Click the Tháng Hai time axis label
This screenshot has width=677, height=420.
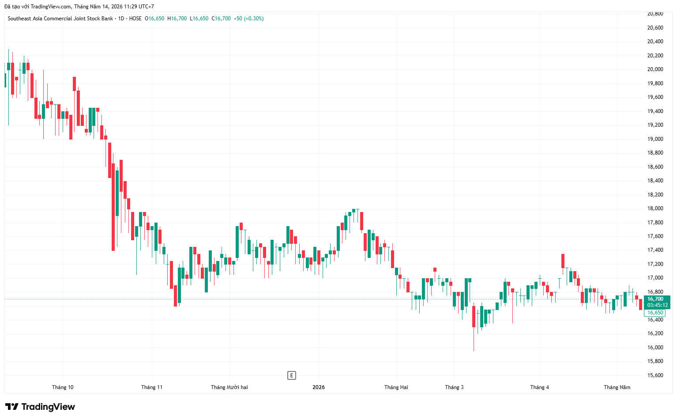tap(396, 387)
